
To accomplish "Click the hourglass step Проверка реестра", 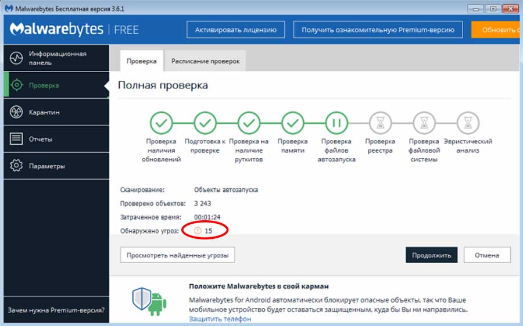I will [x=380, y=123].
